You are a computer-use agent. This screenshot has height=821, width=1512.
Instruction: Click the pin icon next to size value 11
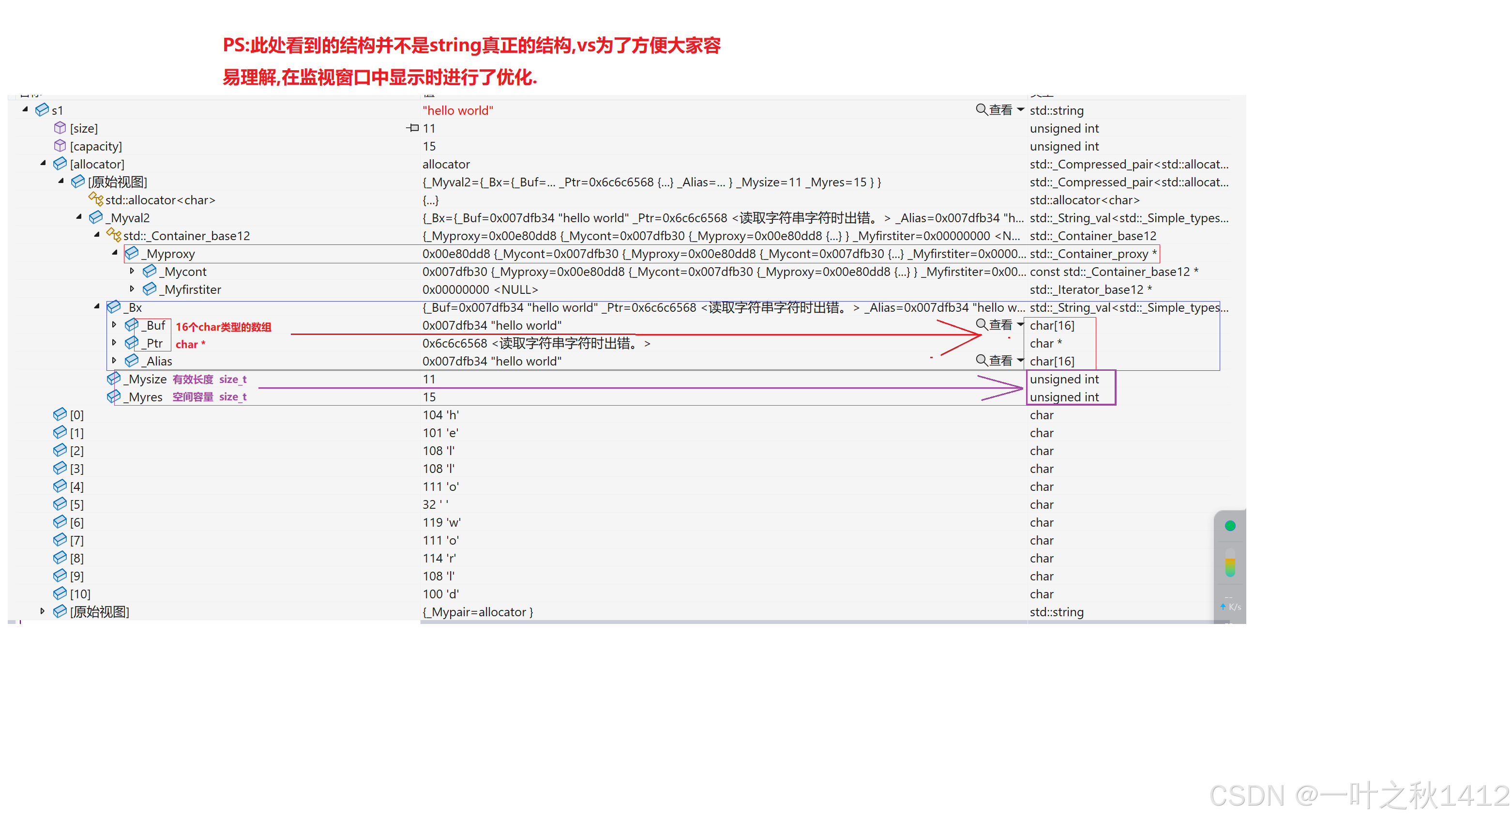pyautogui.click(x=413, y=127)
